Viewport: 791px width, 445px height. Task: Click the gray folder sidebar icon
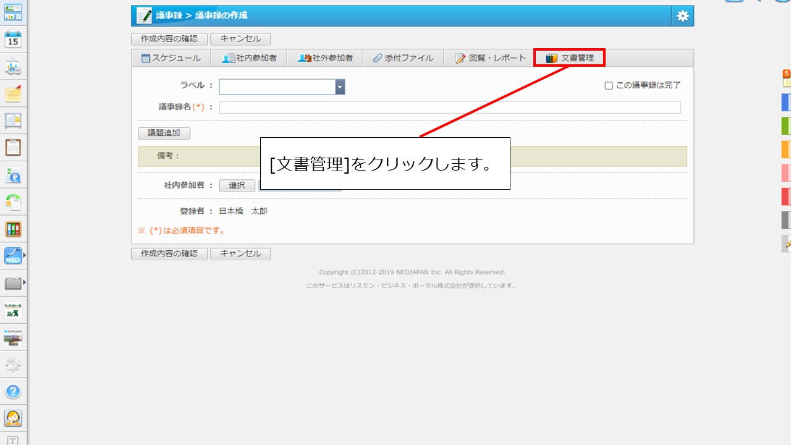point(12,284)
